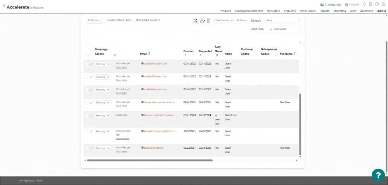Open Pending dropdown for shreya.sharma row
This screenshot has width=388, height=185.
[x=102, y=103]
